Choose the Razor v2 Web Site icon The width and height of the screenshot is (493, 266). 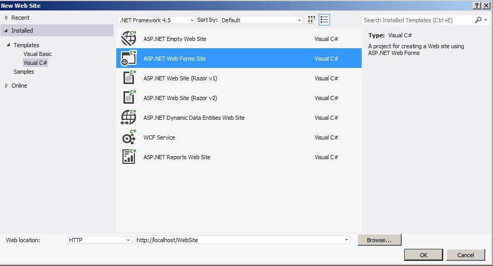(x=128, y=98)
